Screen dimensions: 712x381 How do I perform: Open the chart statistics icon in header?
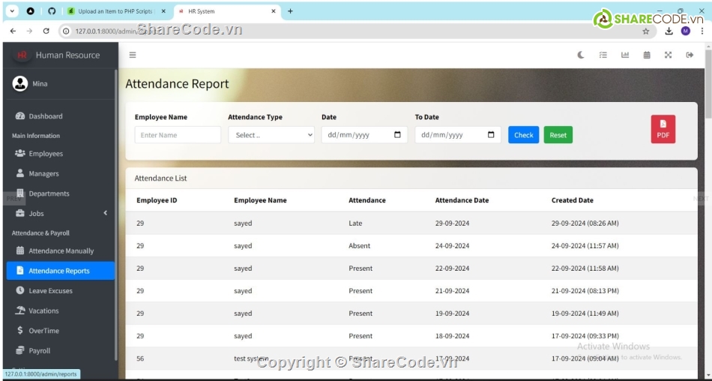(625, 55)
